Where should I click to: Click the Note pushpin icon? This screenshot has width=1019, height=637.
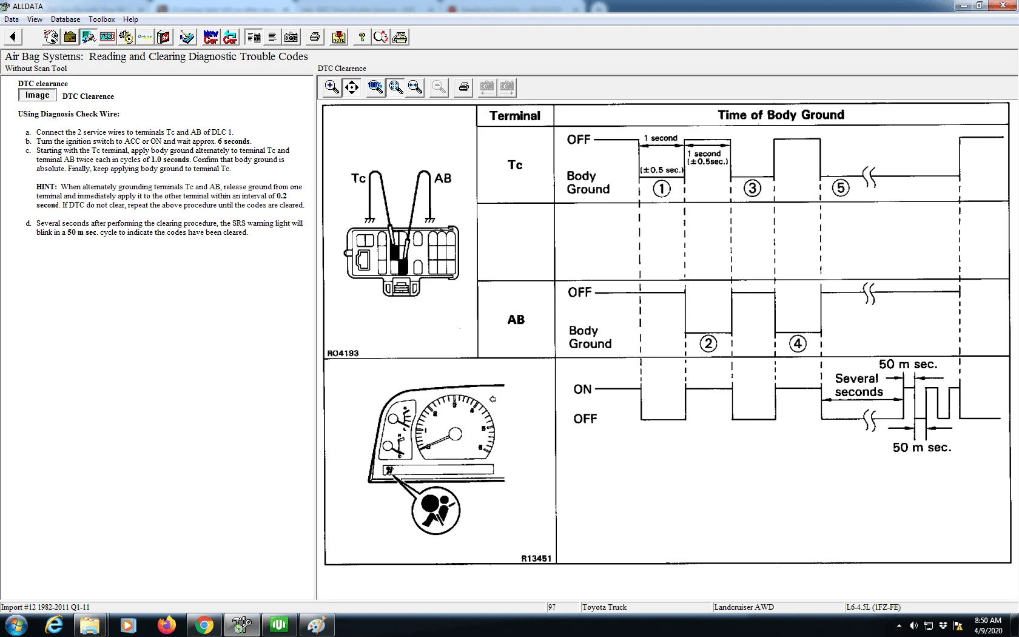pos(338,37)
